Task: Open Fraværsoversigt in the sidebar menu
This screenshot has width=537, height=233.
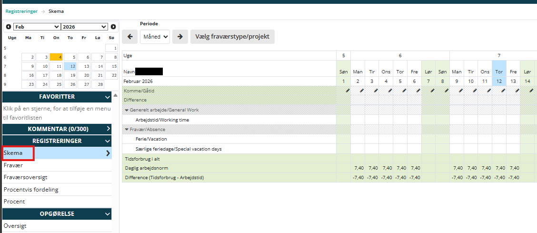Action: click(x=26, y=177)
